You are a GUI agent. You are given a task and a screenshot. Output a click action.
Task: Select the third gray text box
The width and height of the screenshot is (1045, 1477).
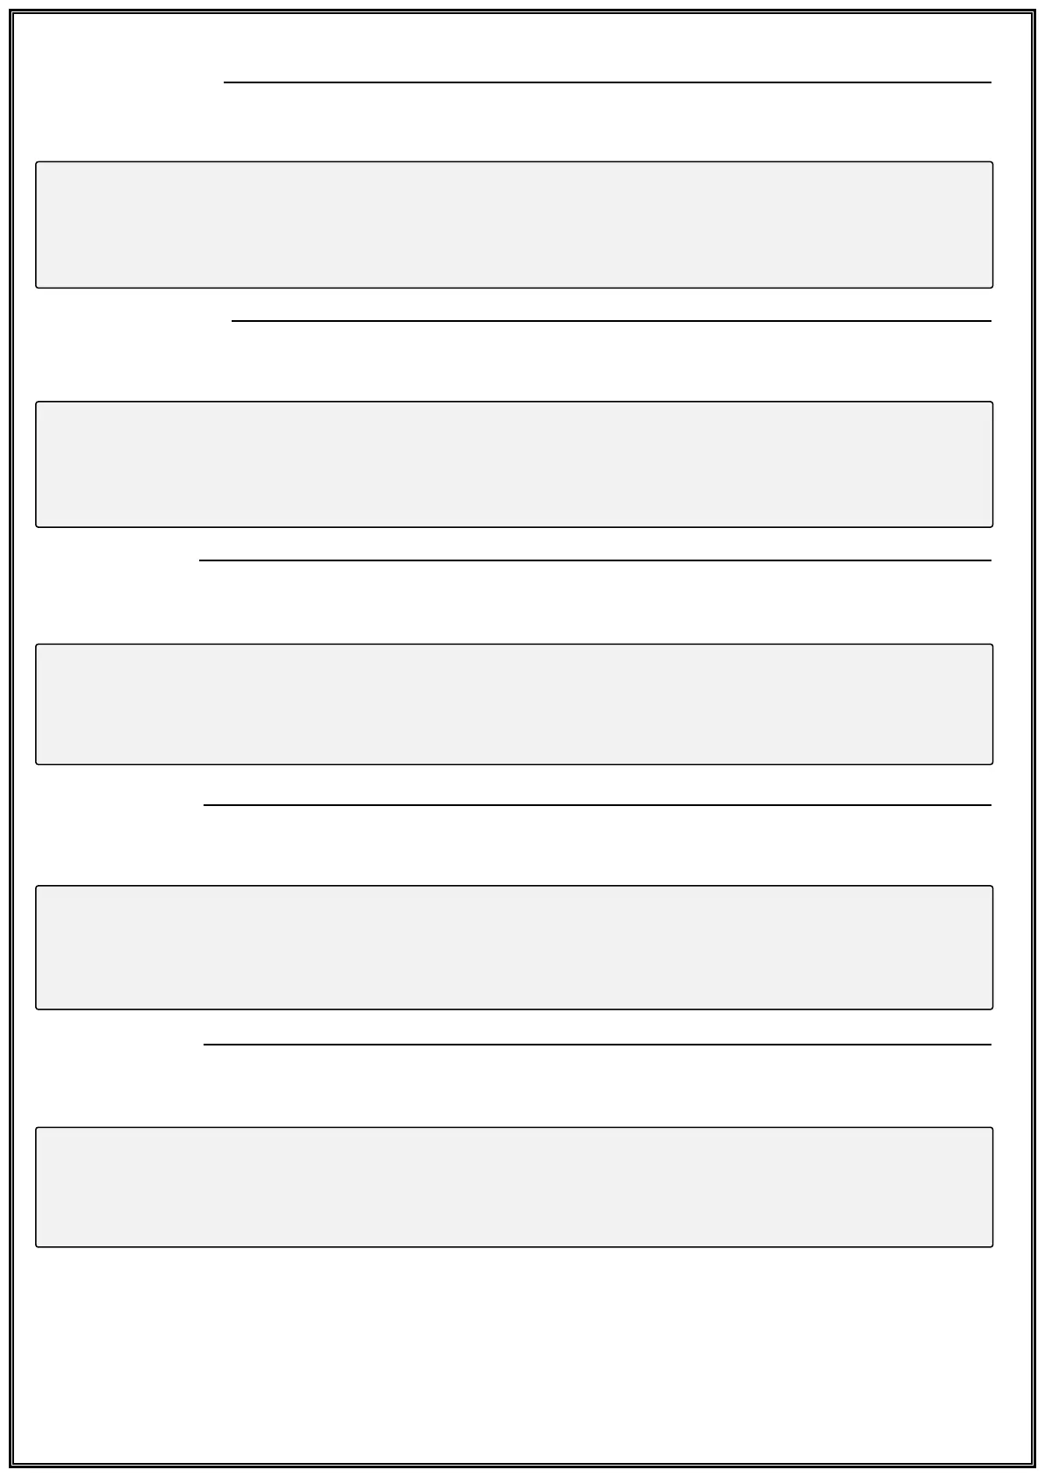tap(514, 704)
